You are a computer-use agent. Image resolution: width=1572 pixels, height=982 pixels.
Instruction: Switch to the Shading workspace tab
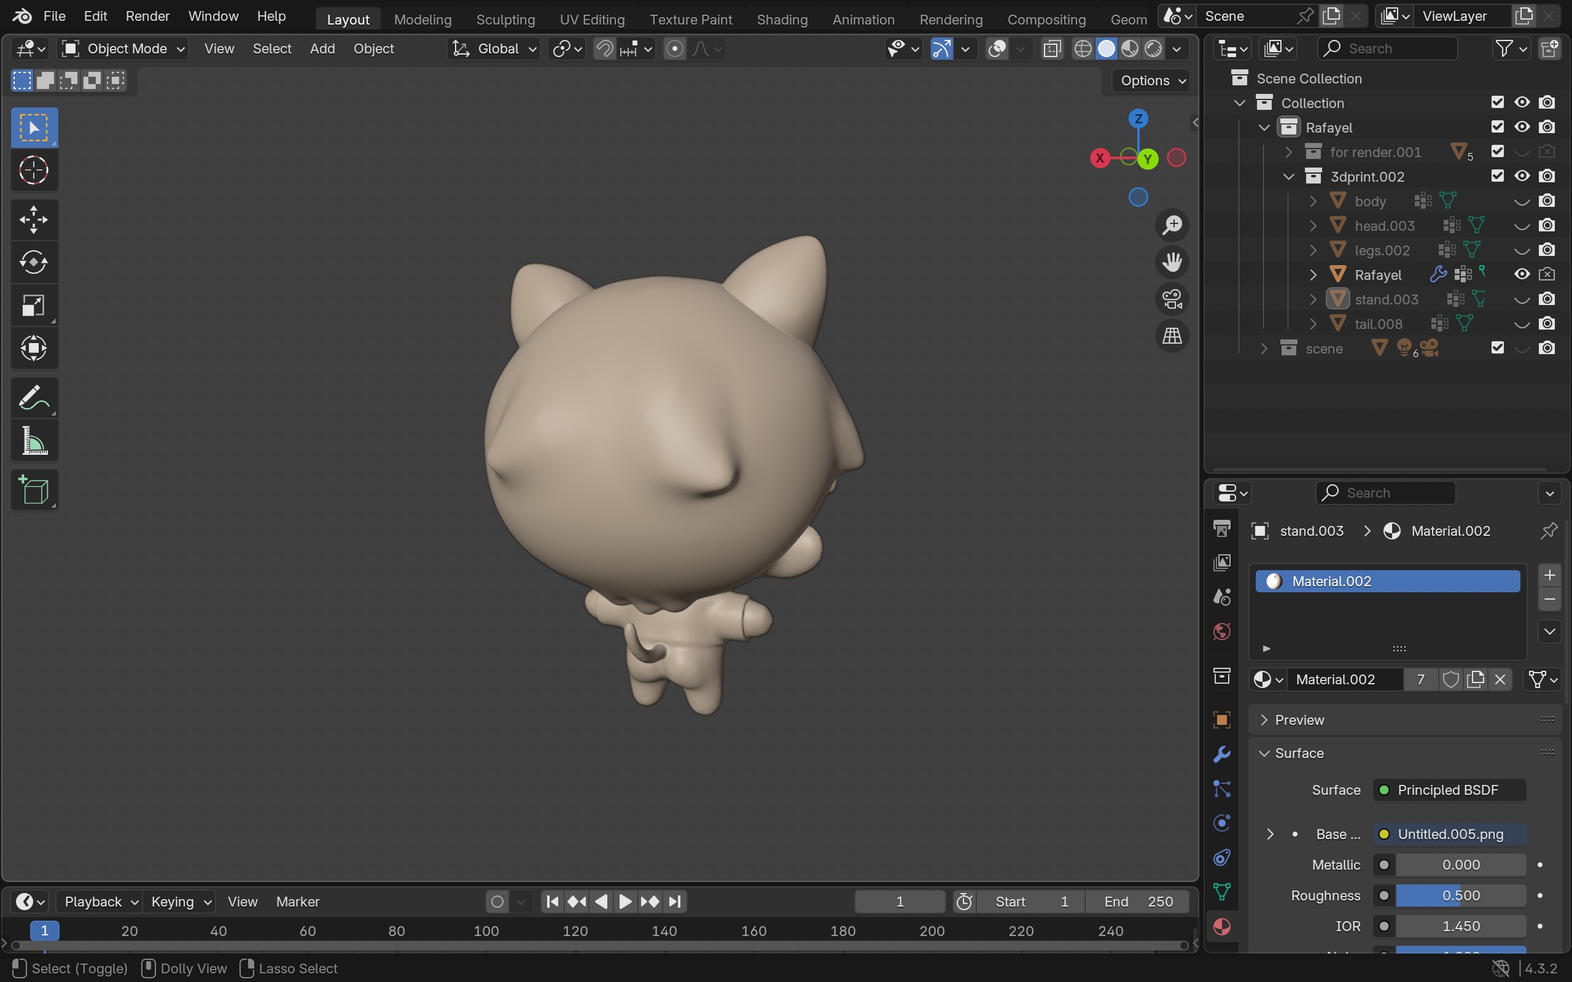[782, 20]
